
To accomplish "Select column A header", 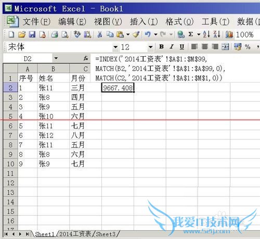I will pos(28,69).
